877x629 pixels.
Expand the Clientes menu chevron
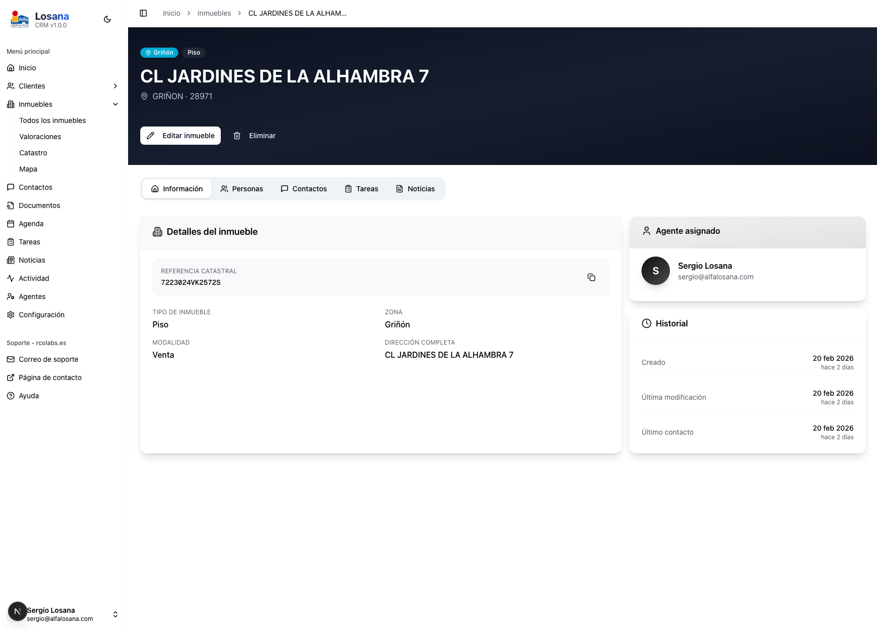(x=115, y=86)
